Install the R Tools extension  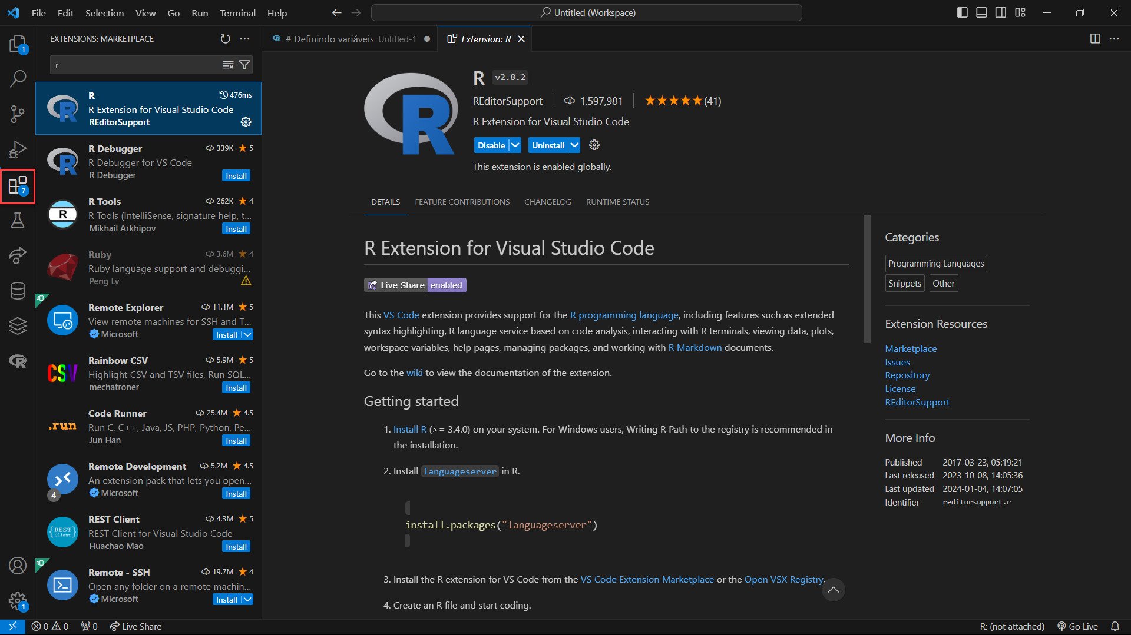coord(236,229)
